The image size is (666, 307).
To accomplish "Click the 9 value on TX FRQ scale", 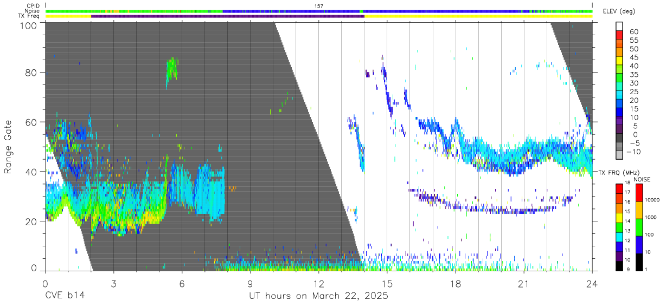I will coord(628,269).
